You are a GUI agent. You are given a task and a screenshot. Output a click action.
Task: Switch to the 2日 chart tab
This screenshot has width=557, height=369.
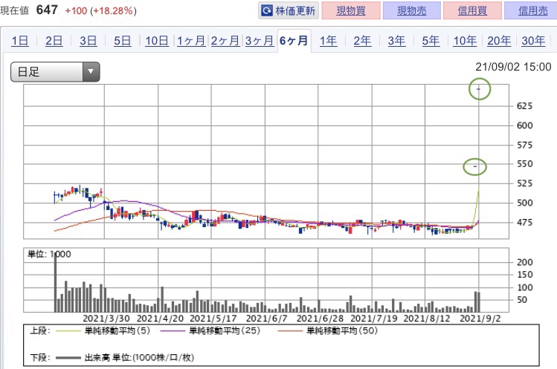click(54, 41)
